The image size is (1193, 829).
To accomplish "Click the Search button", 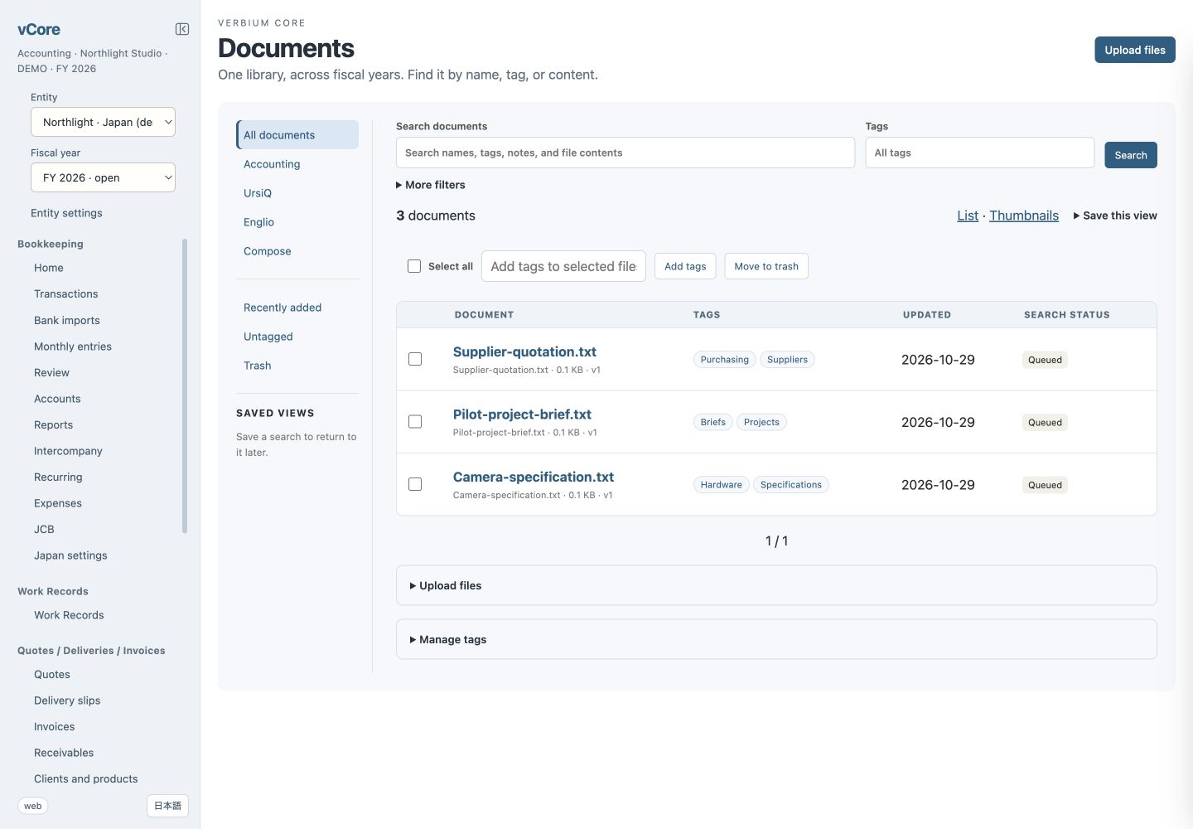I will [x=1131, y=155].
